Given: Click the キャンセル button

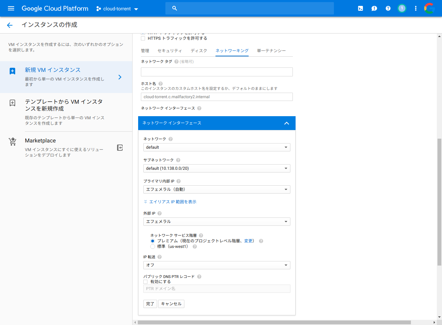Looking at the screenshot, I should 171,304.
